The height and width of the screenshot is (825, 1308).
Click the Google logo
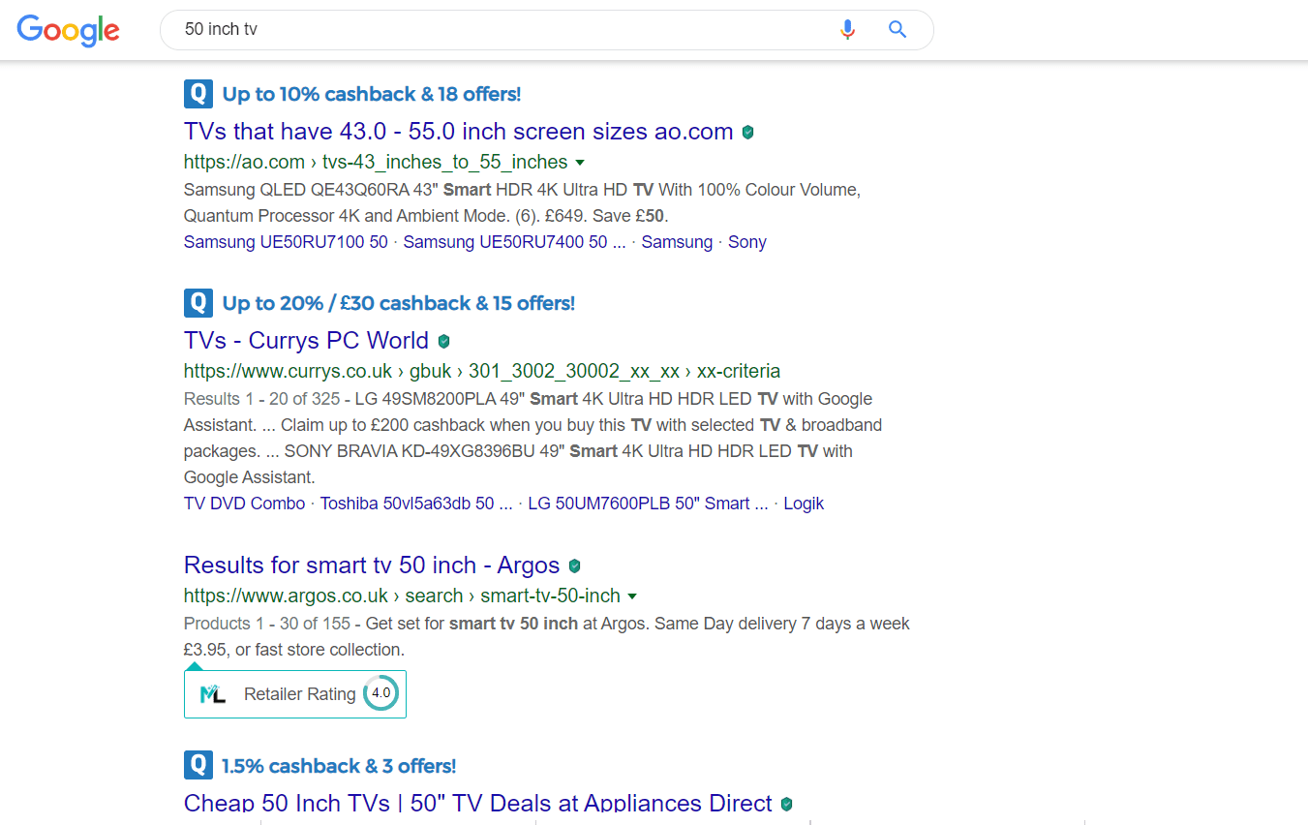68,30
